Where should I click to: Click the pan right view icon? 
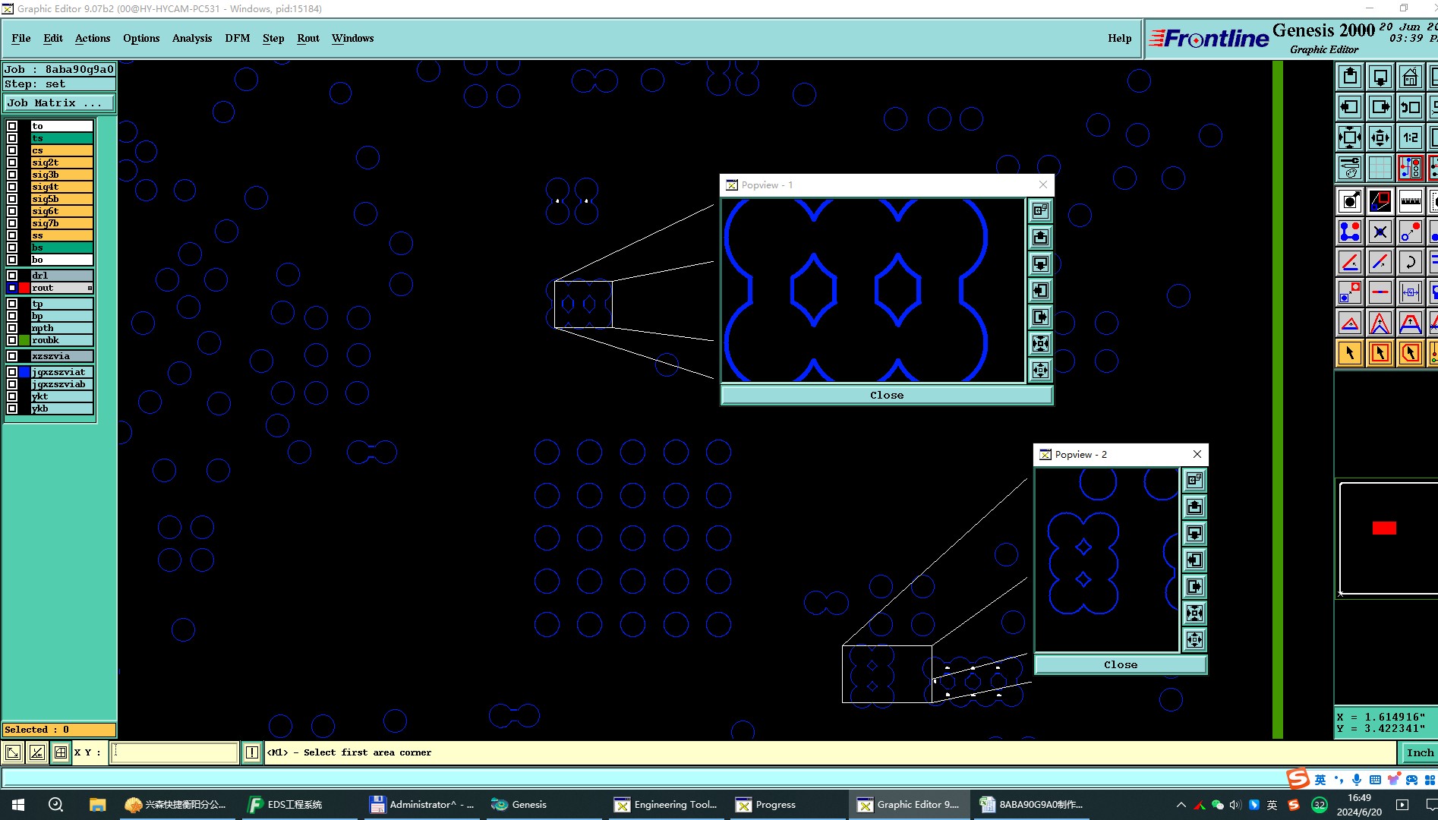pyautogui.click(x=1380, y=107)
